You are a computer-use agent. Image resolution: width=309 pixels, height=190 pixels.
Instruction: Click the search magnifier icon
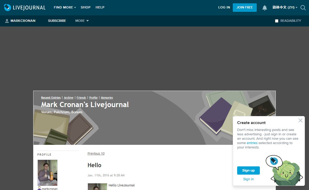click(x=303, y=8)
